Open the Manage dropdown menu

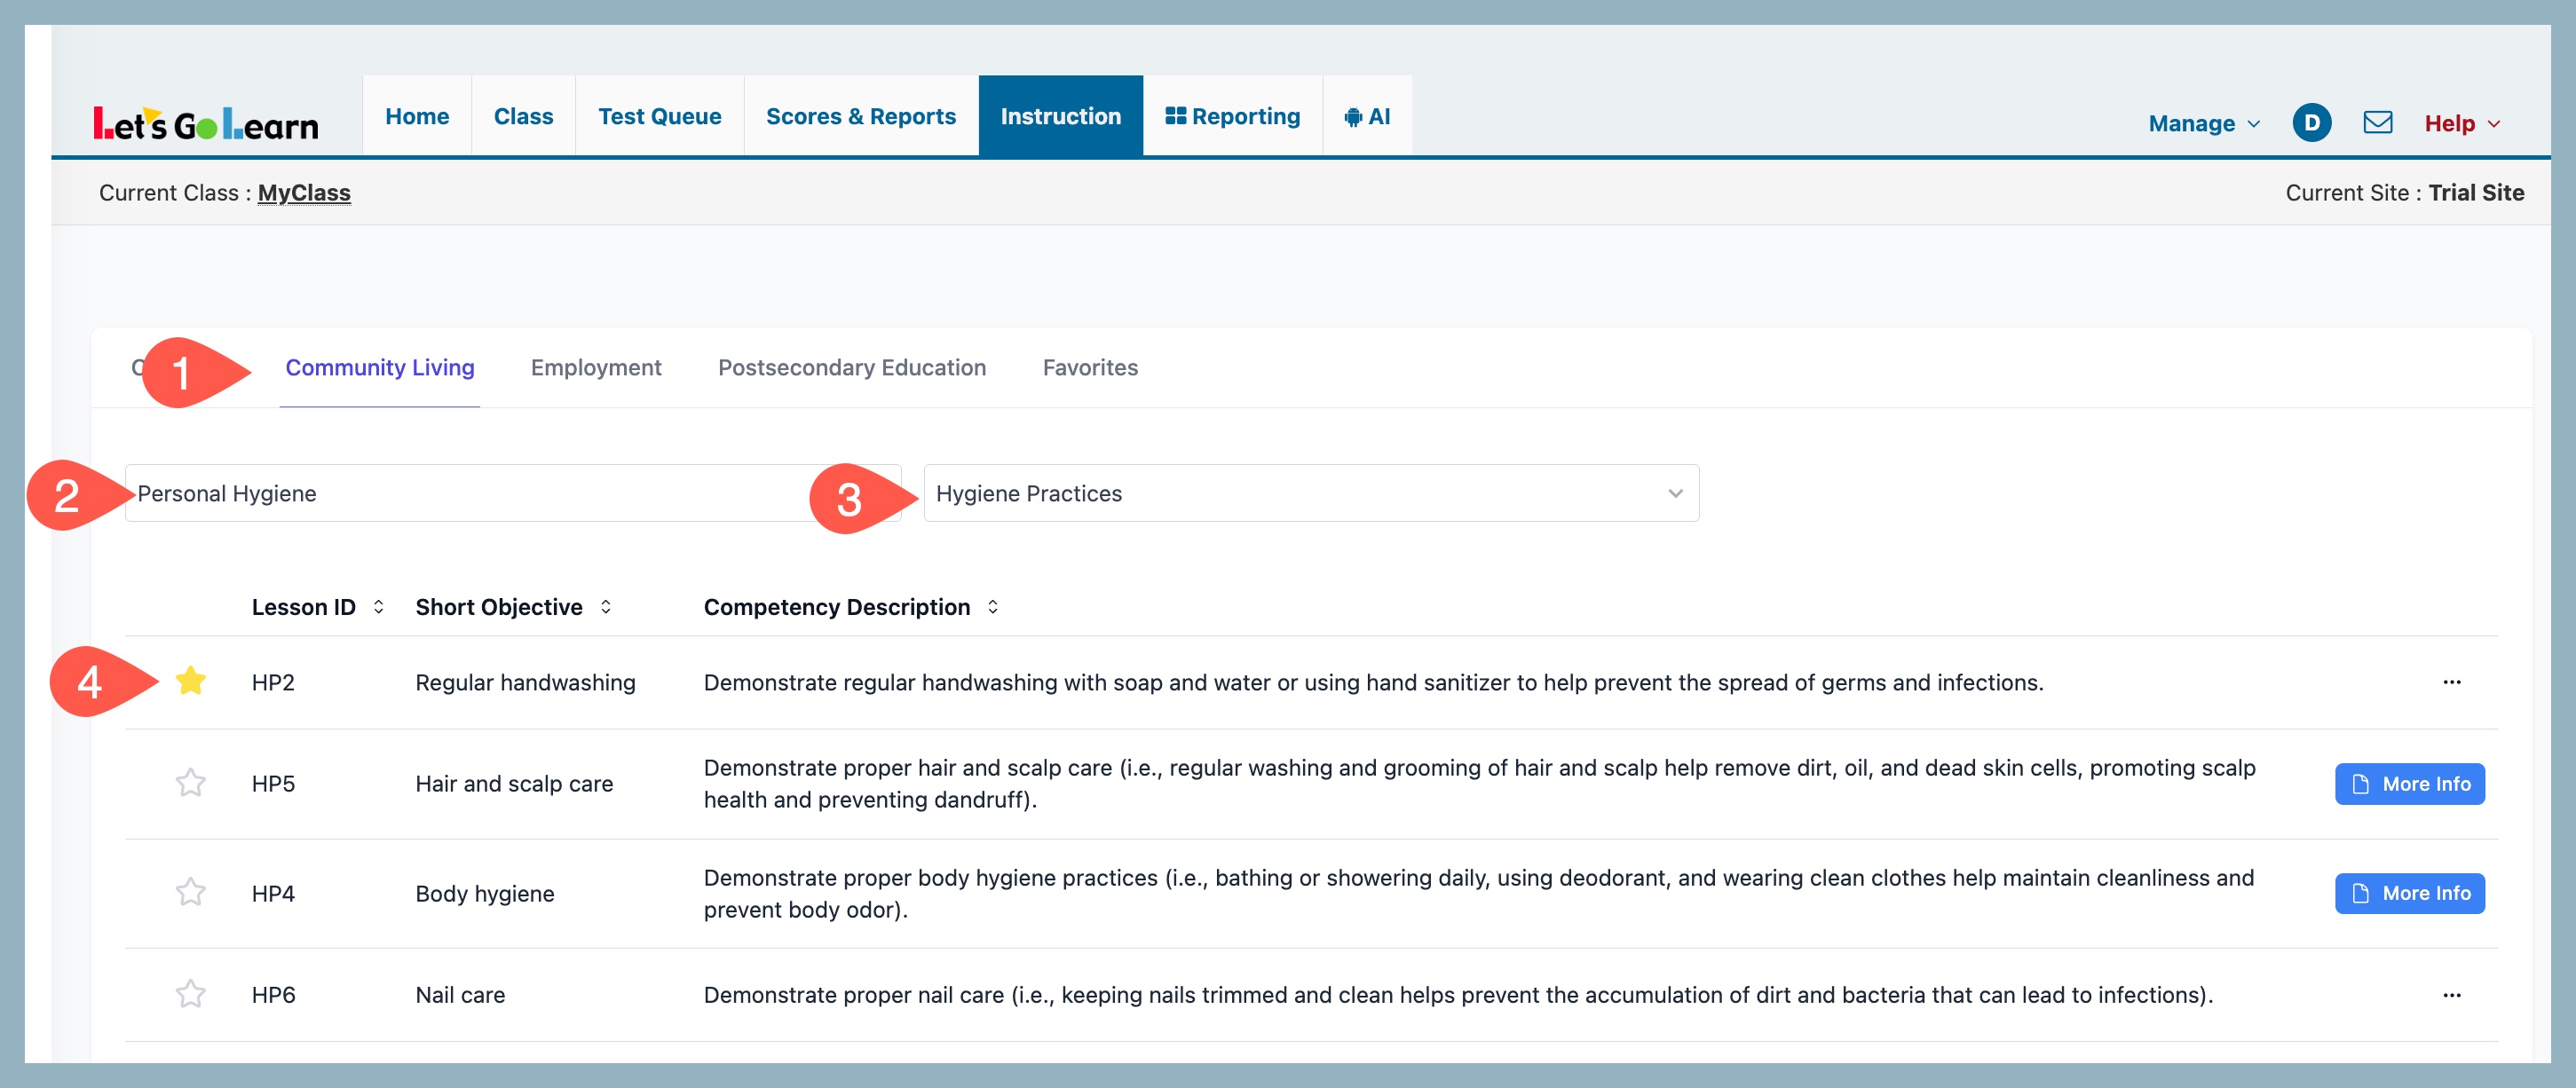pos(2203,124)
